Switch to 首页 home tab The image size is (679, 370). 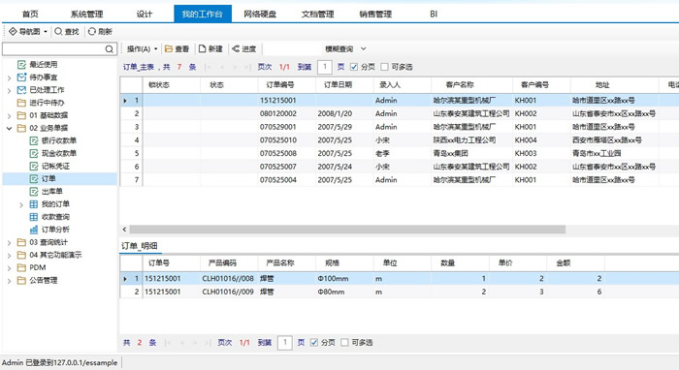click(30, 14)
